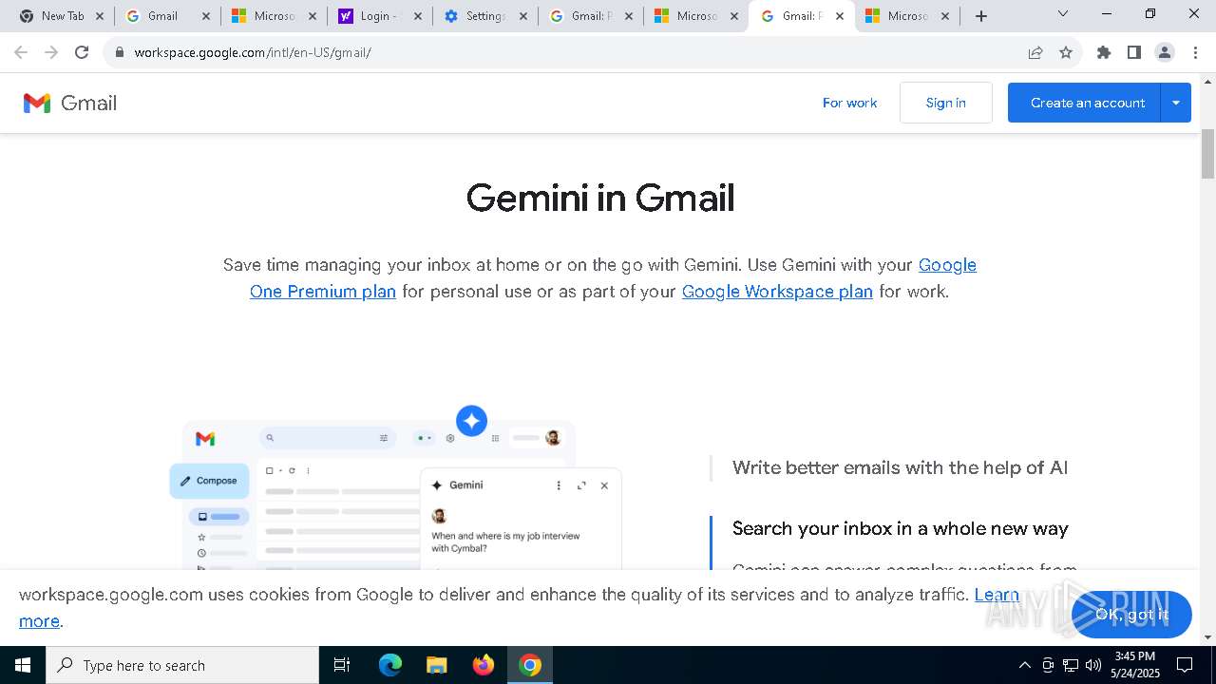Open the Google Workspace plan link
The width and height of the screenshot is (1216, 684).
click(x=777, y=292)
